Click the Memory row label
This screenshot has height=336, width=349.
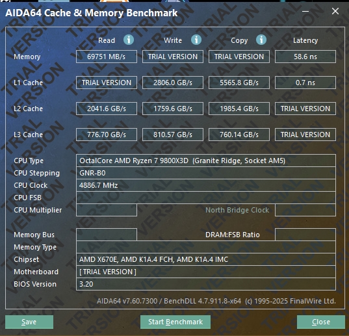(x=27, y=57)
